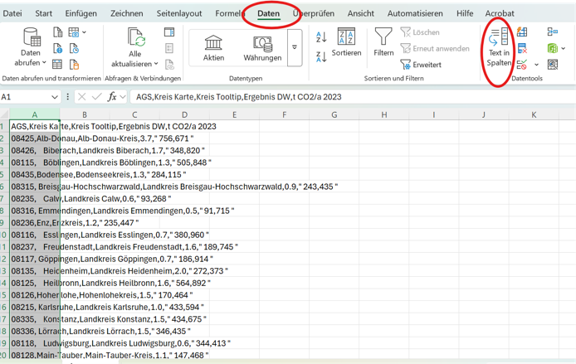The image size is (576, 364).
Task: Open the Sortieren dialog
Action: (346, 42)
